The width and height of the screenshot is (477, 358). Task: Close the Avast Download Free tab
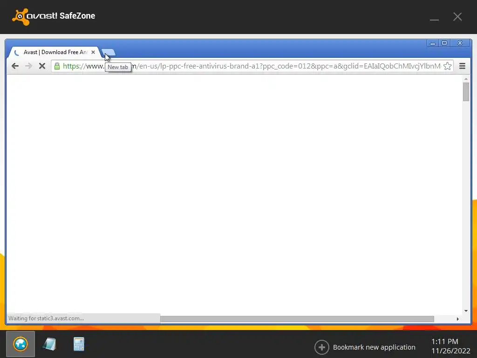click(93, 52)
